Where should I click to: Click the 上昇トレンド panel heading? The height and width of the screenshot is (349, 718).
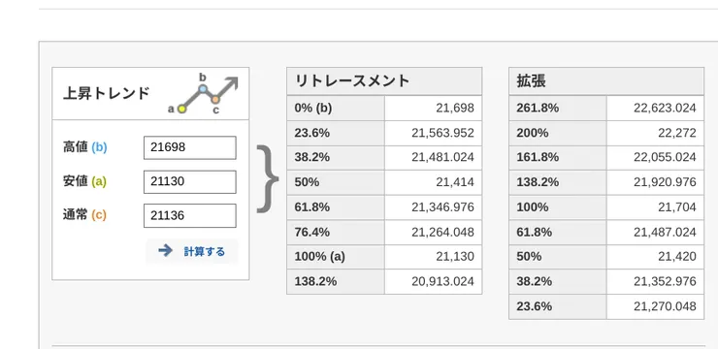[x=106, y=94]
